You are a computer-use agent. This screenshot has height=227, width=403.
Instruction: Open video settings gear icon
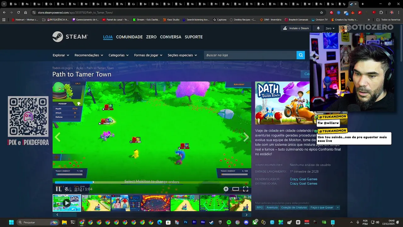[x=226, y=189]
